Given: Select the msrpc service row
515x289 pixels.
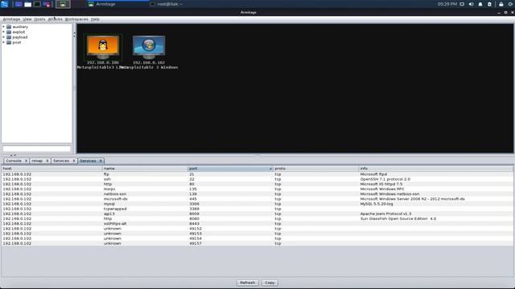Looking at the screenshot, I should (x=257, y=189).
